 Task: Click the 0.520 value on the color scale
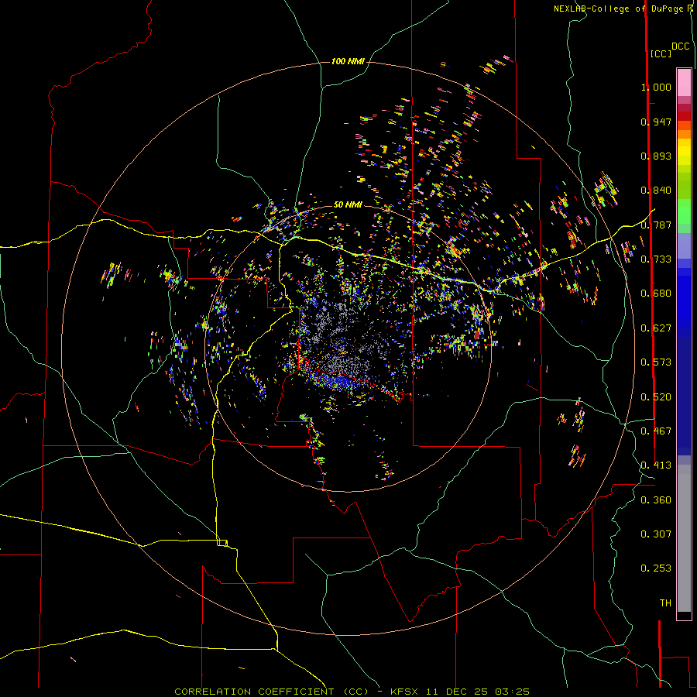click(x=656, y=397)
